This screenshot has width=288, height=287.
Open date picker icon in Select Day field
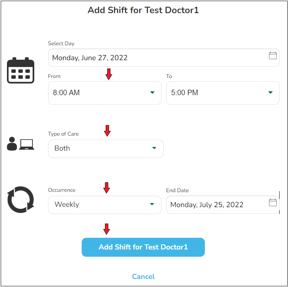coord(273,56)
